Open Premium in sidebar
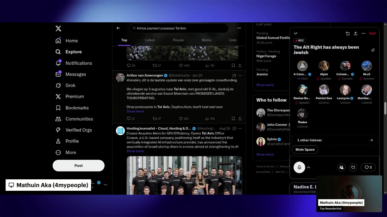387x217 pixels. click(70, 96)
